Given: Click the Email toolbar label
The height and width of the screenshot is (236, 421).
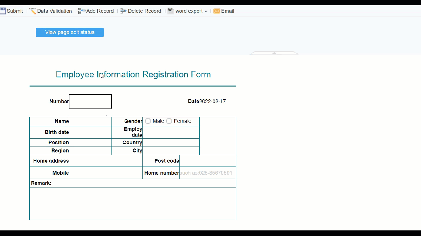Looking at the screenshot, I should (x=228, y=11).
